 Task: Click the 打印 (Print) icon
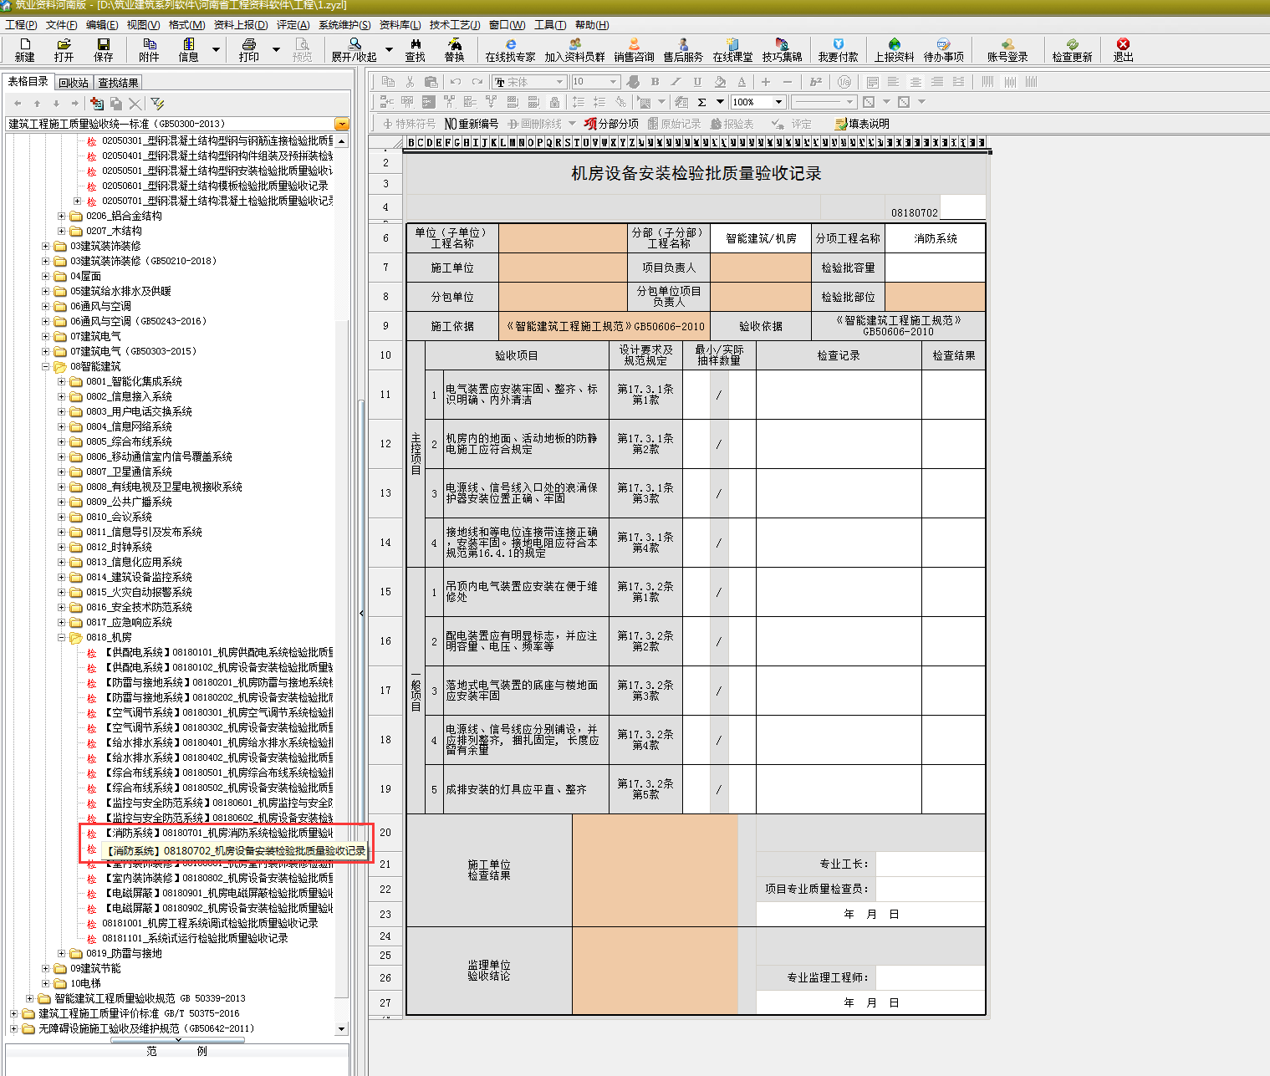pos(249,50)
